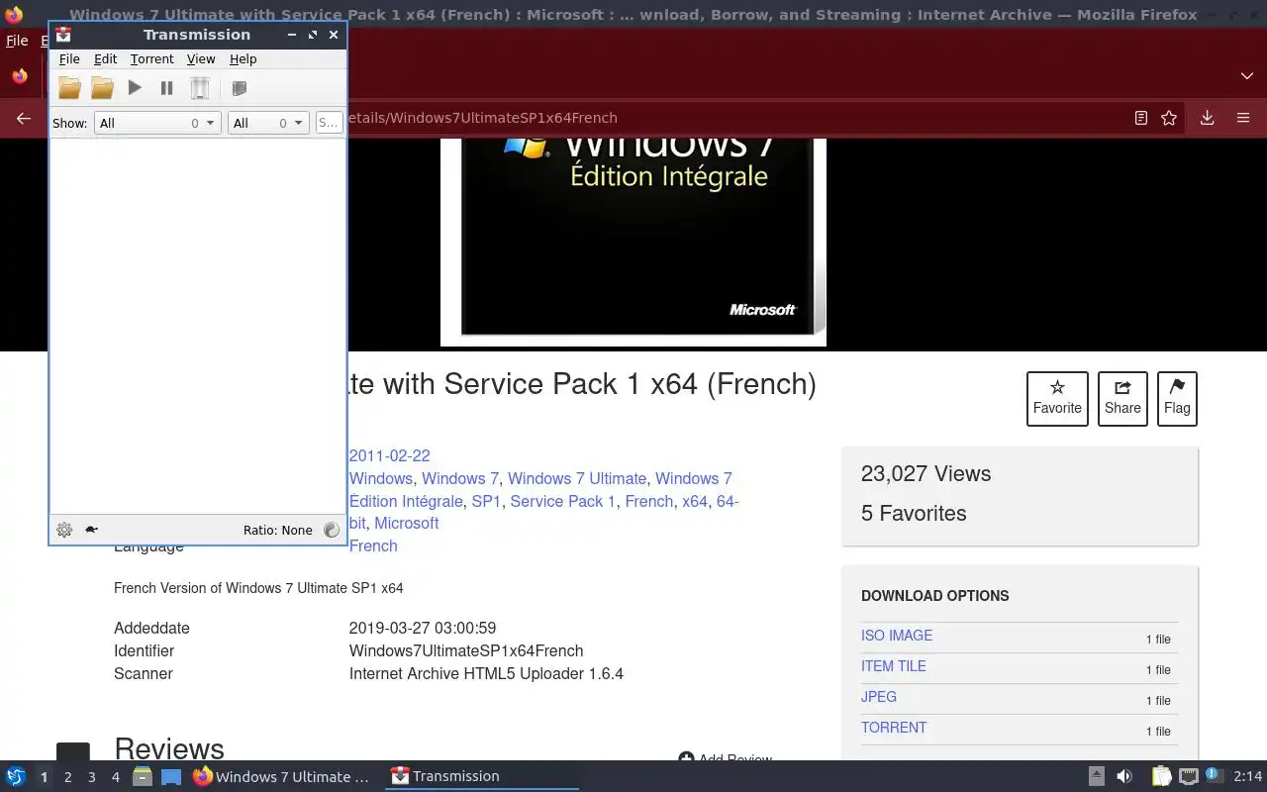
Task: Click Transmission window app icon in title bar
Action: [x=63, y=35]
